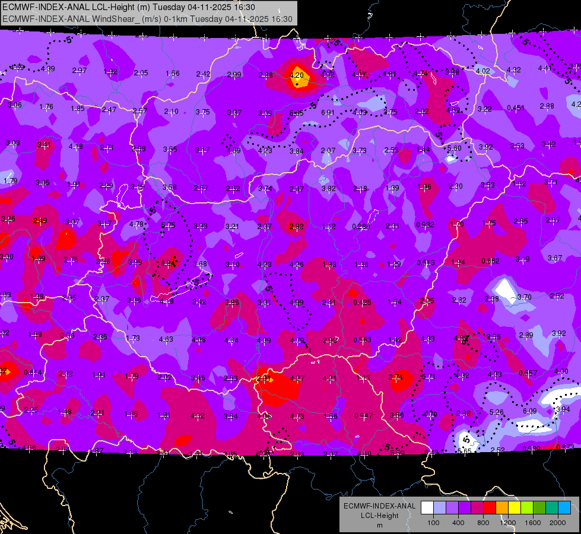Click the wind shear value 0.280

click(361, 226)
